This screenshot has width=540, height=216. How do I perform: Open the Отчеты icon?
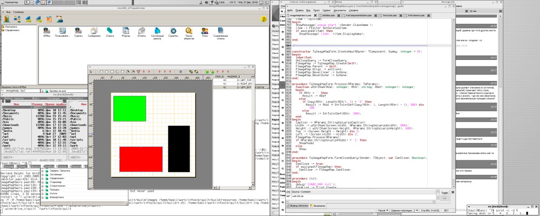(x=141, y=32)
